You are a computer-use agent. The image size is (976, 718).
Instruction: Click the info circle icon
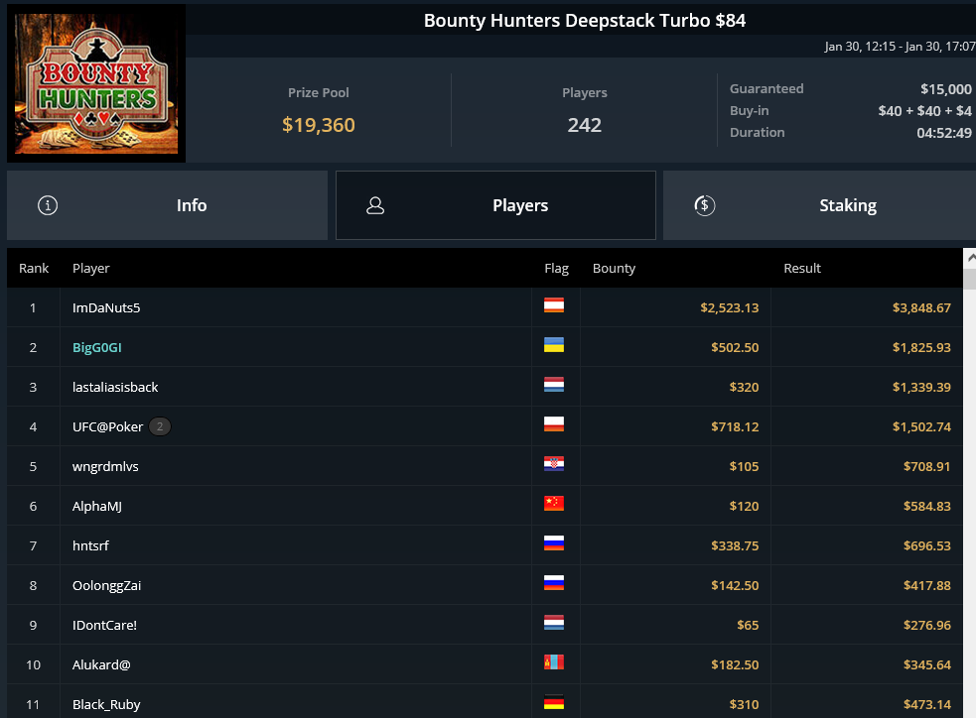pyautogui.click(x=48, y=205)
